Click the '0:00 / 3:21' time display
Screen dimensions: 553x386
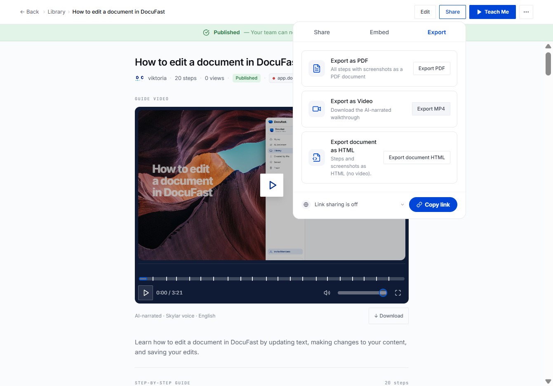pos(169,293)
